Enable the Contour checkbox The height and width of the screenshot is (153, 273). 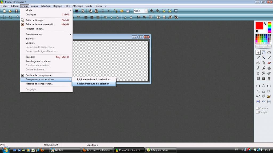pos(257,108)
